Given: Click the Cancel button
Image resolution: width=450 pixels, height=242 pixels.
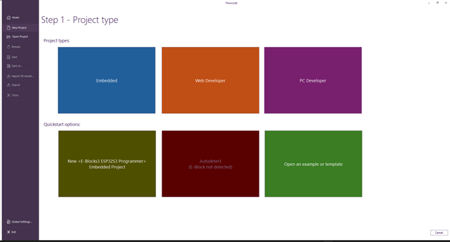Looking at the screenshot, I should click(439, 233).
